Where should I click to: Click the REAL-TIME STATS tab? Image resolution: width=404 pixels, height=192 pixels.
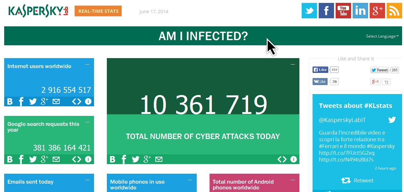pyautogui.click(x=98, y=11)
